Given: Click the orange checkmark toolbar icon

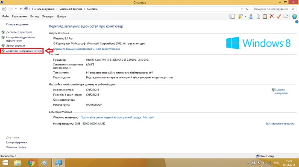Looking at the screenshot, I should tap(278, 16).
